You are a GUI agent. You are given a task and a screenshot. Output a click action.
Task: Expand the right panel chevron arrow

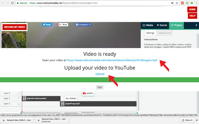196,25
